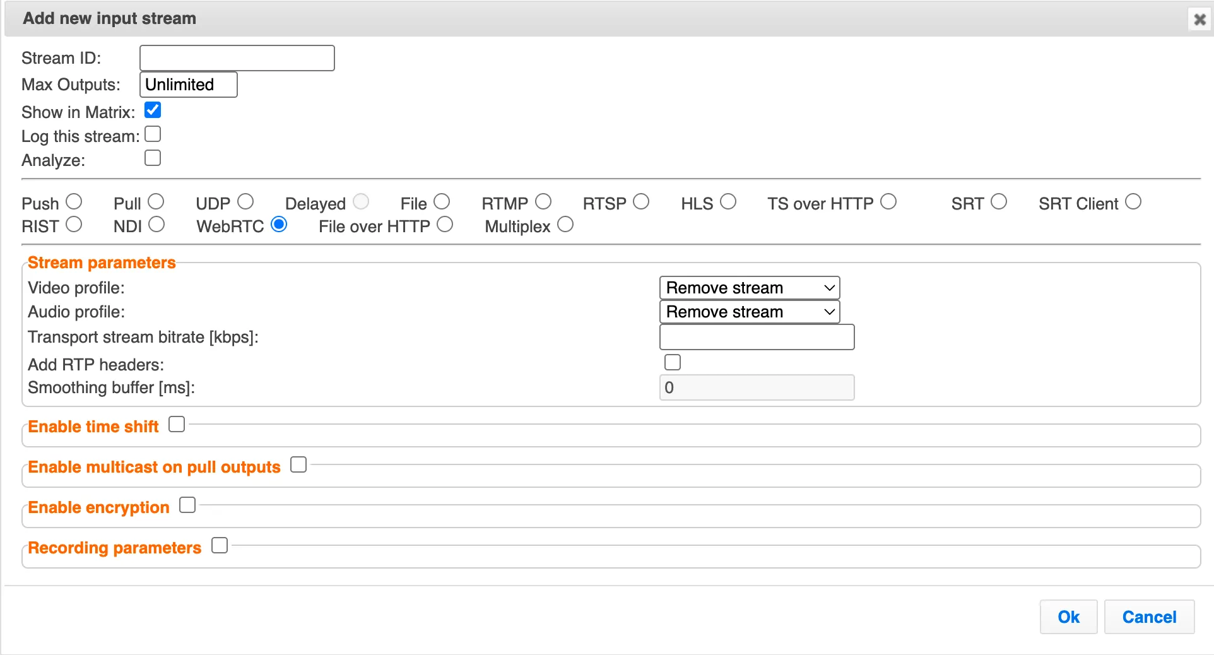Choose the UDP stream type
The width and height of the screenshot is (1214, 655).
245,202
